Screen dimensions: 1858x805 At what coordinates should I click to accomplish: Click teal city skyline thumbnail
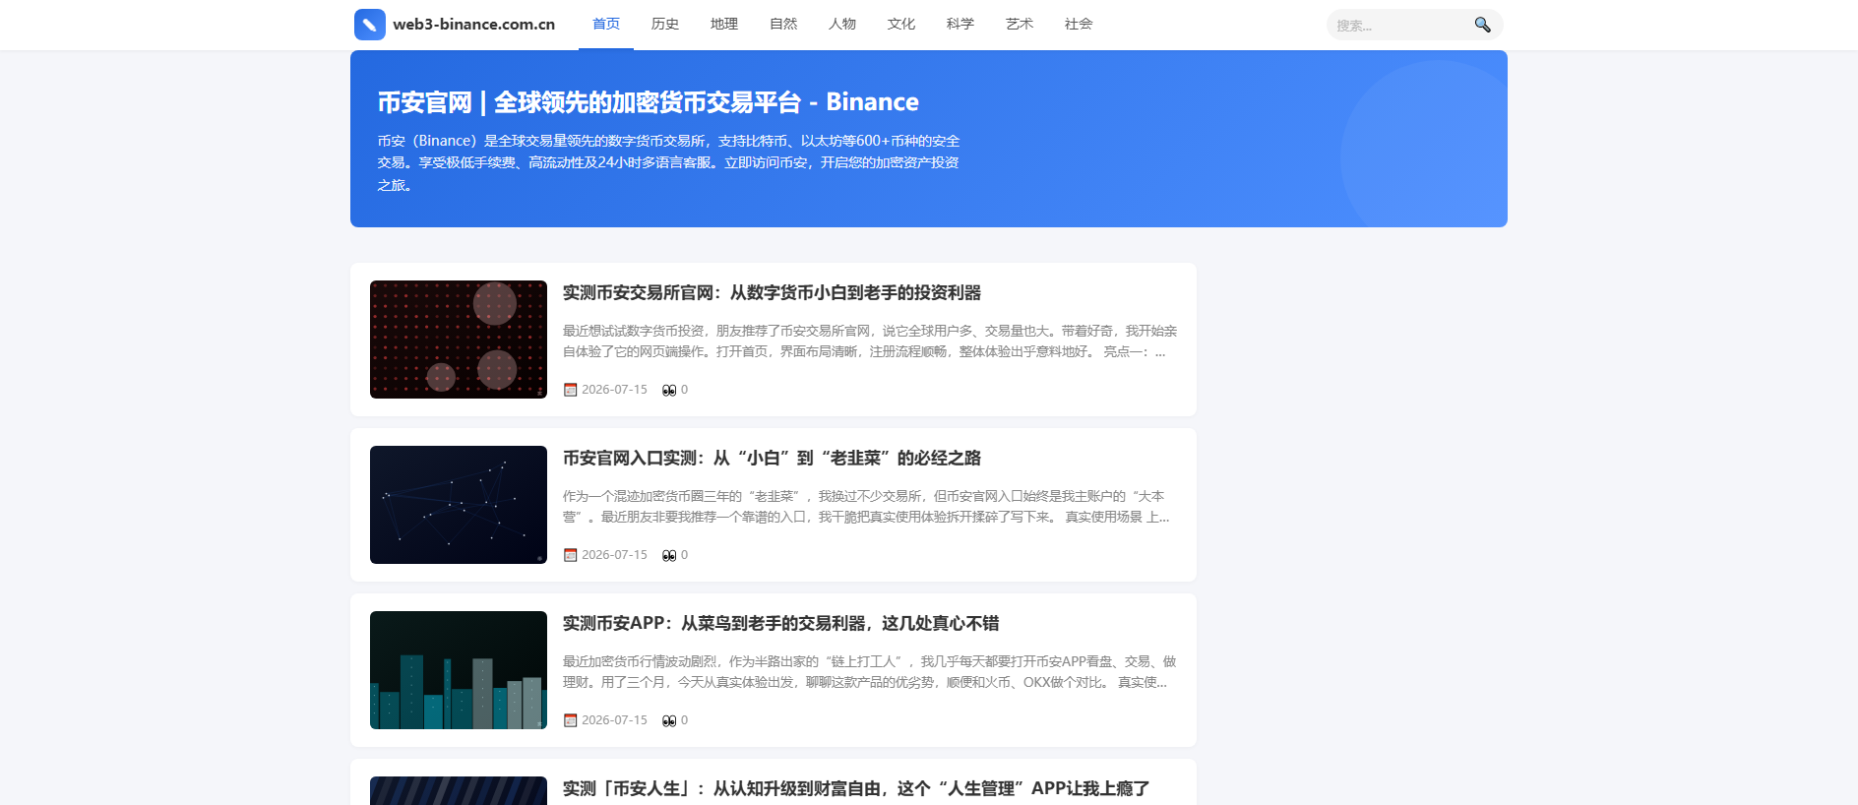[x=459, y=670]
